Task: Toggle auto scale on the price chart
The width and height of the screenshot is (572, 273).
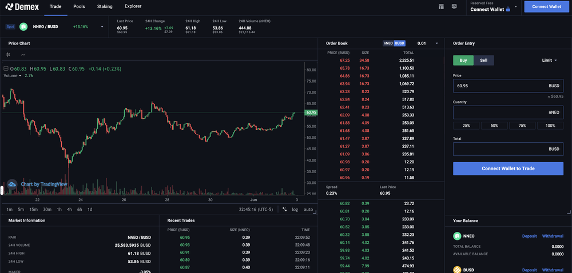Action: point(308,210)
